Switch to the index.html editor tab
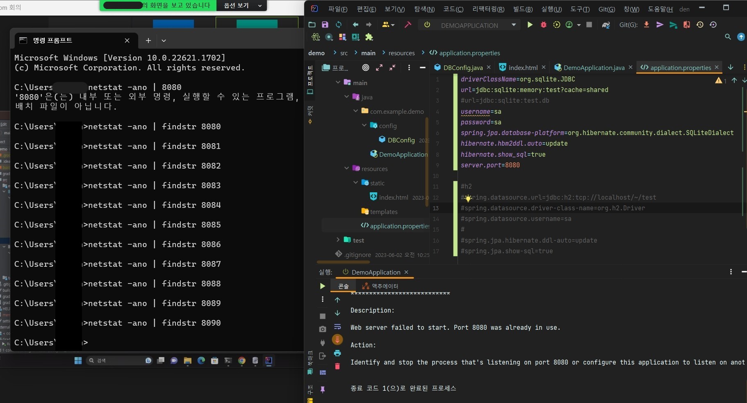 523,68
